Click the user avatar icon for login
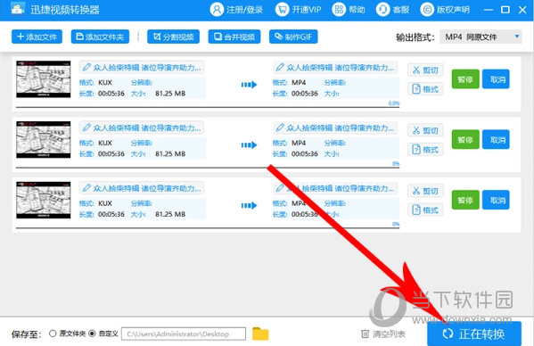Screen dimensions: 534x346 pyautogui.click(x=217, y=10)
